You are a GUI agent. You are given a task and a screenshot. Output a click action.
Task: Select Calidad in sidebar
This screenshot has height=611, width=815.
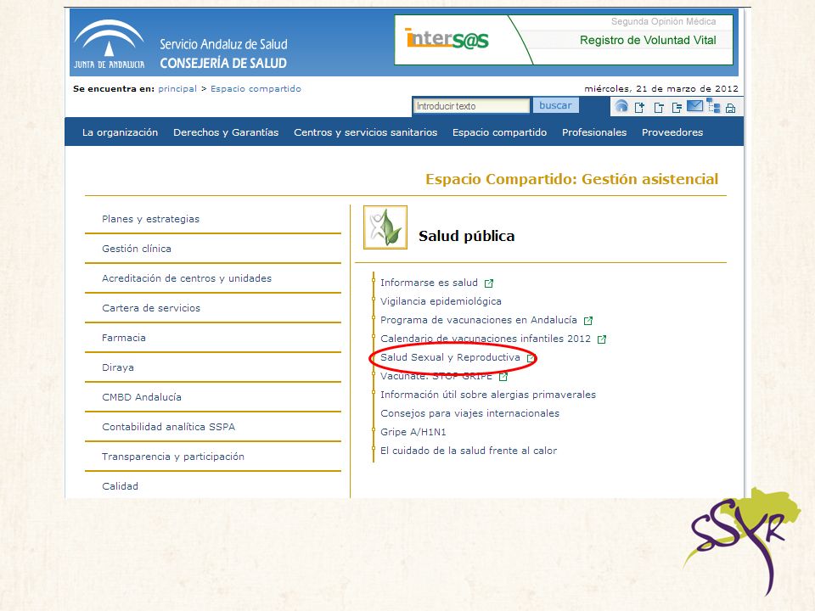[x=120, y=485]
